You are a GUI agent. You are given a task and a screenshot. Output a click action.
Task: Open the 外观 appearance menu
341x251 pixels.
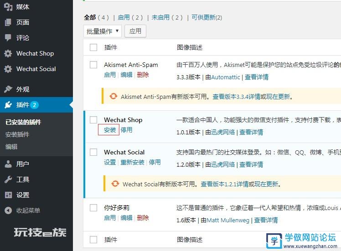pos(23,89)
